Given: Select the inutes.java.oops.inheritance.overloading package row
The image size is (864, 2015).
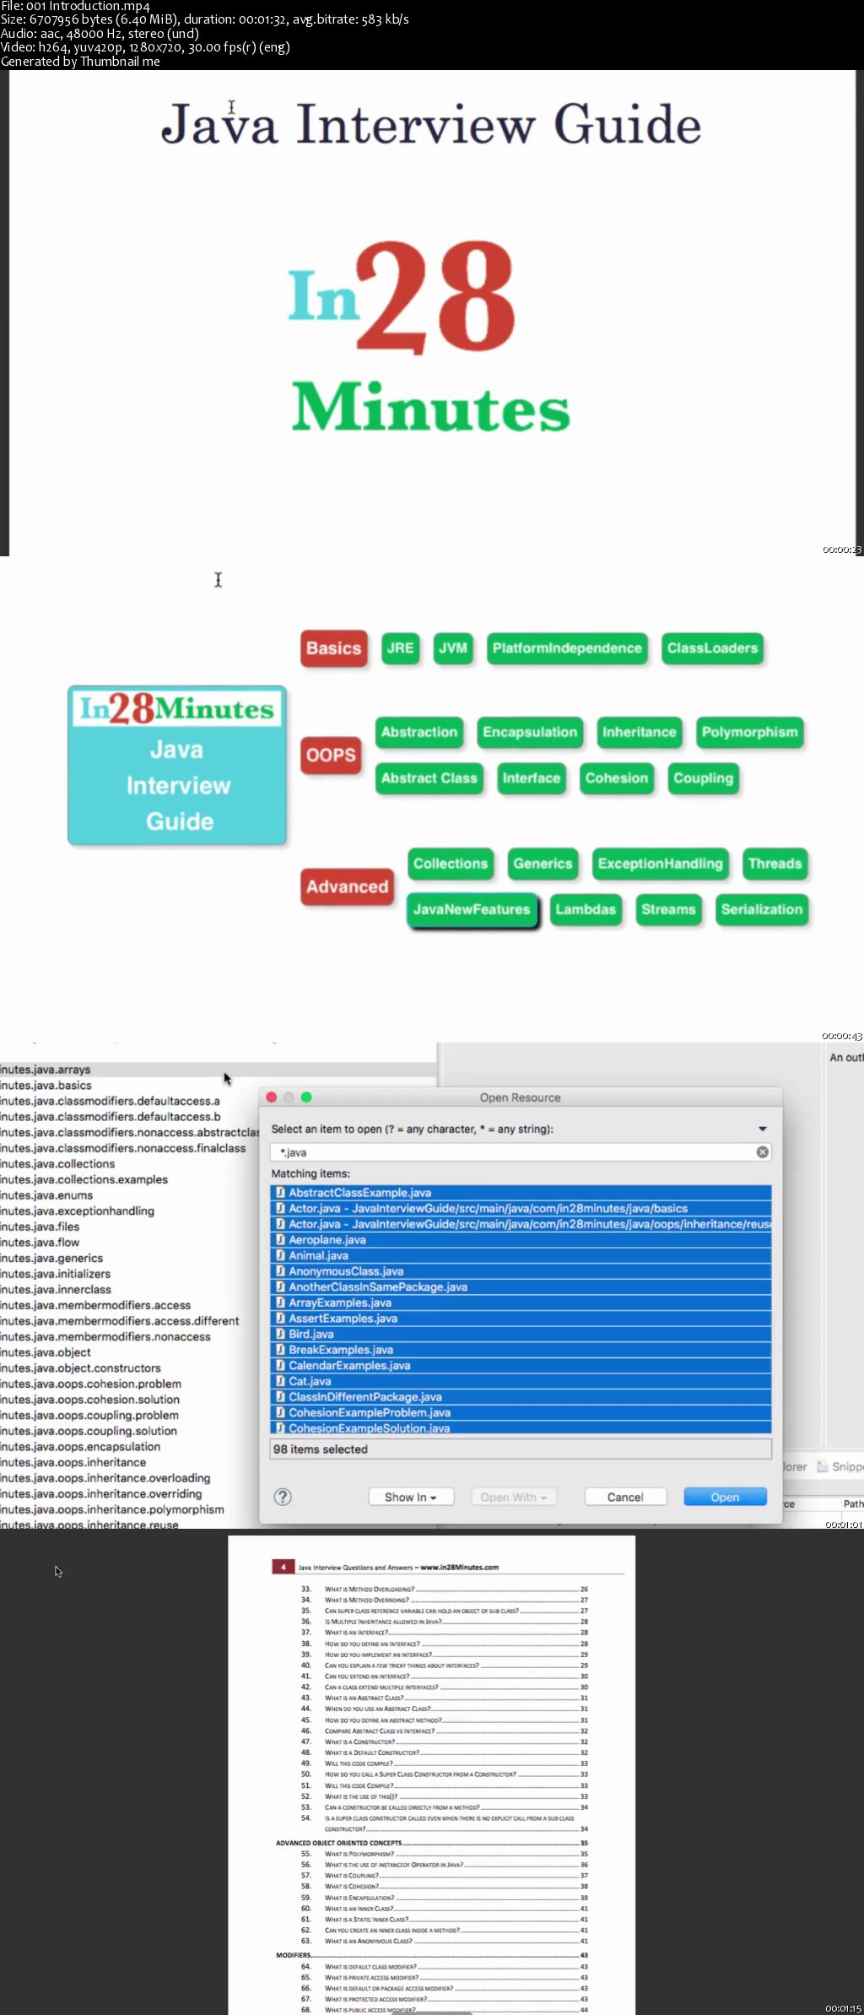Looking at the screenshot, I should click(x=105, y=1478).
